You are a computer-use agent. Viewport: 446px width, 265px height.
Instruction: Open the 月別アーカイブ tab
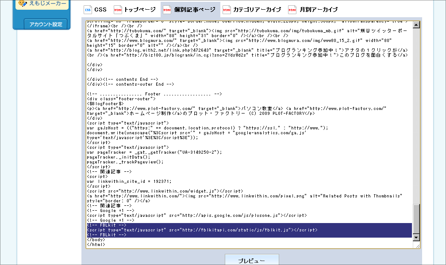(x=313, y=10)
